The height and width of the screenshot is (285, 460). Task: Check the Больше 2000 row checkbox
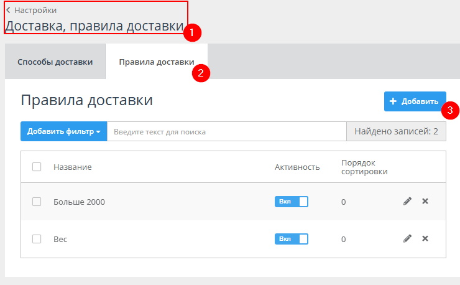pyautogui.click(x=37, y=202)
